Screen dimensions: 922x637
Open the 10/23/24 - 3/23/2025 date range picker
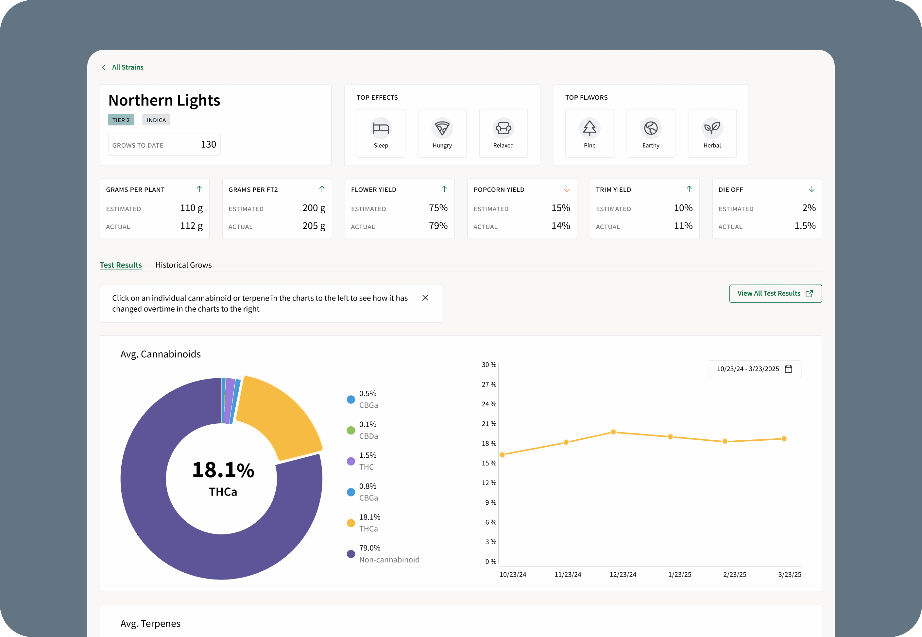click(x=755, y=369)
